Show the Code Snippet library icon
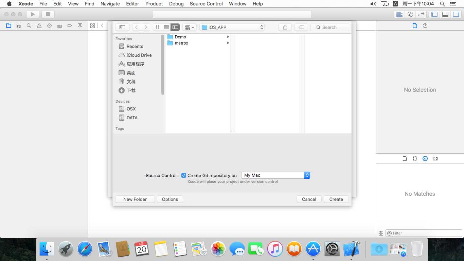The image size is (464, 261). [415, 159]
